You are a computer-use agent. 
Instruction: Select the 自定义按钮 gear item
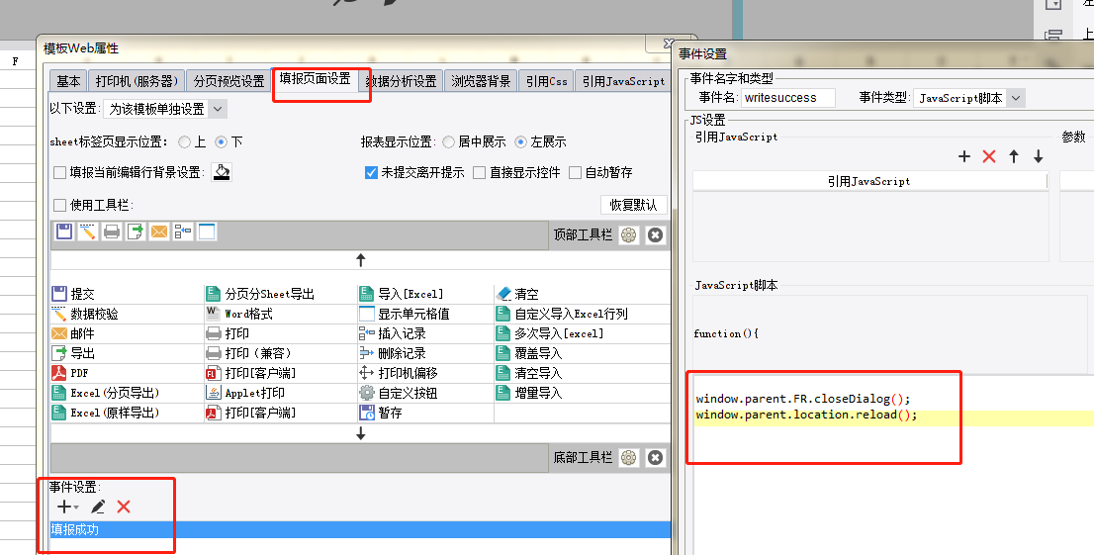coord(399,393)
